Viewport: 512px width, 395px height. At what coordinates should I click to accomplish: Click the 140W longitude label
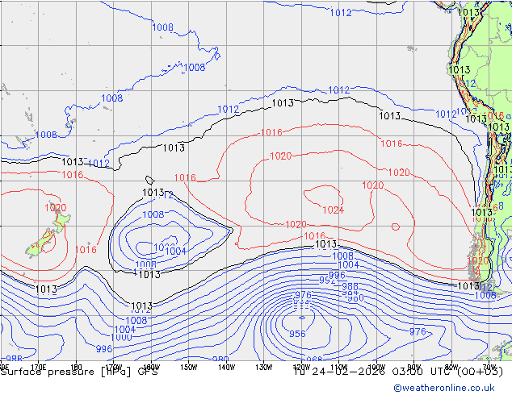tap(227, 368)
